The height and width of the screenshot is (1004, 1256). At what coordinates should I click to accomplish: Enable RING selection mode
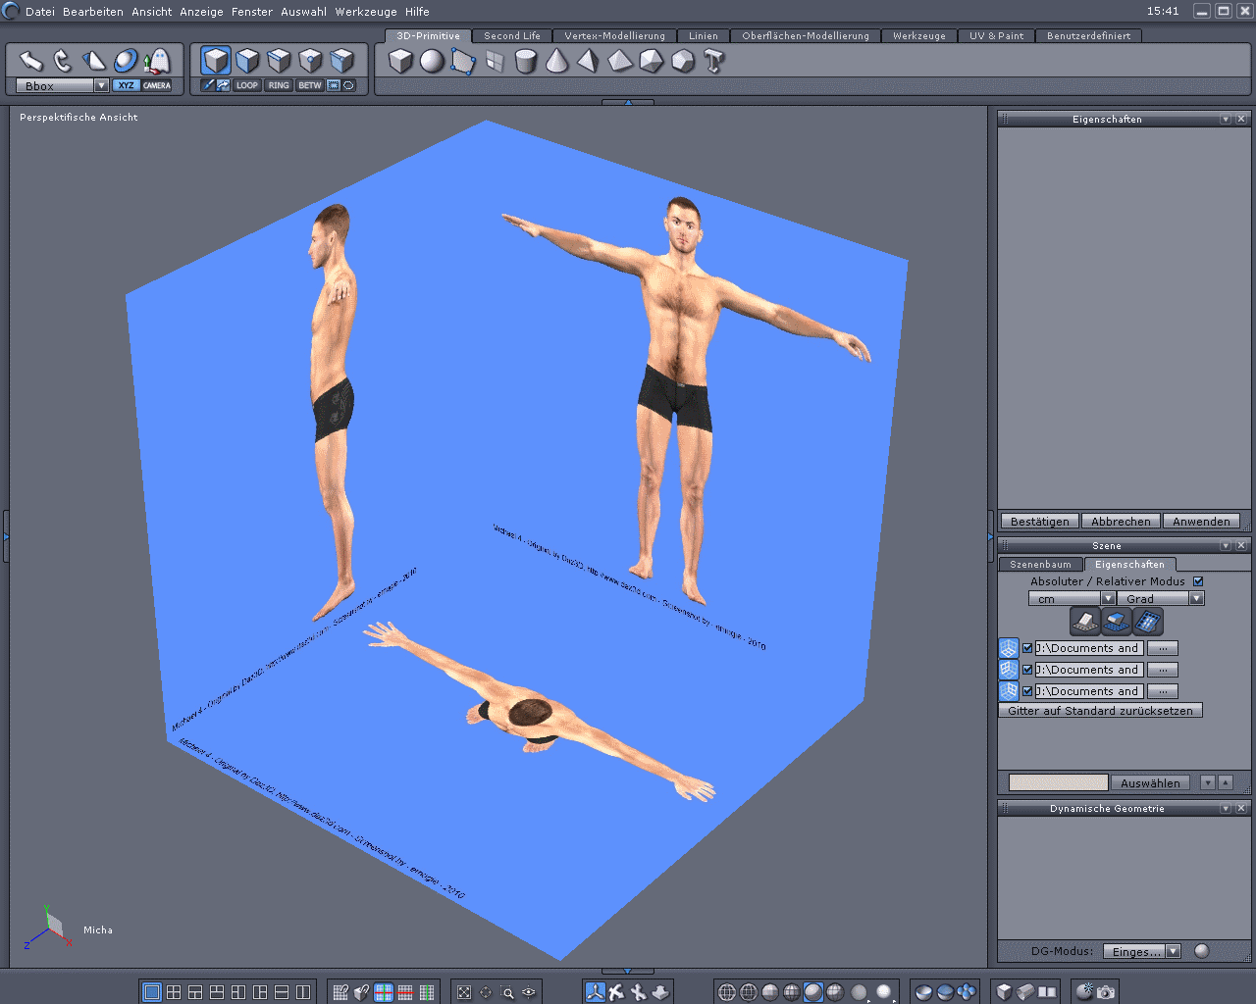(279, 85)
